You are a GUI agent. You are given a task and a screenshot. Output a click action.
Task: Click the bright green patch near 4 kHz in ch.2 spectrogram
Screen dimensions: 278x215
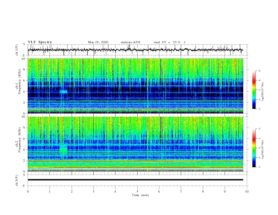pyautogui.click(x=64, y=150)
